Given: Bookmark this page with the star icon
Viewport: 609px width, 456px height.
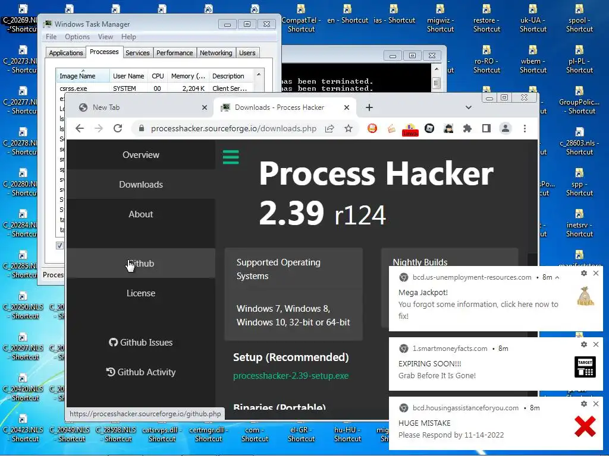Looking at the screenshot, I should [349, 128].
